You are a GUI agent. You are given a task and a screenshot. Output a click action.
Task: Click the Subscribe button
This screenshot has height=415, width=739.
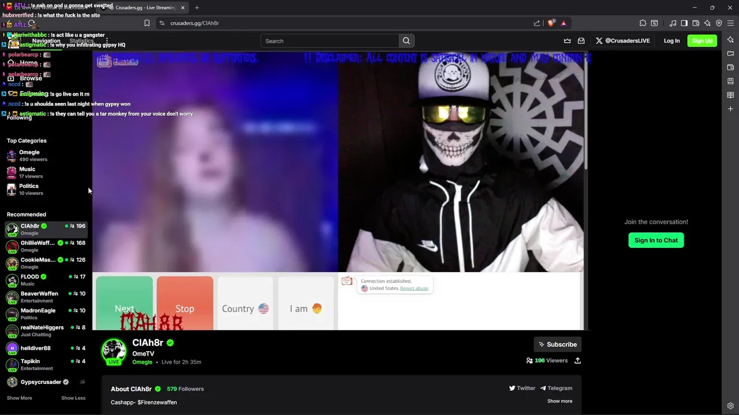pos(558,345)
